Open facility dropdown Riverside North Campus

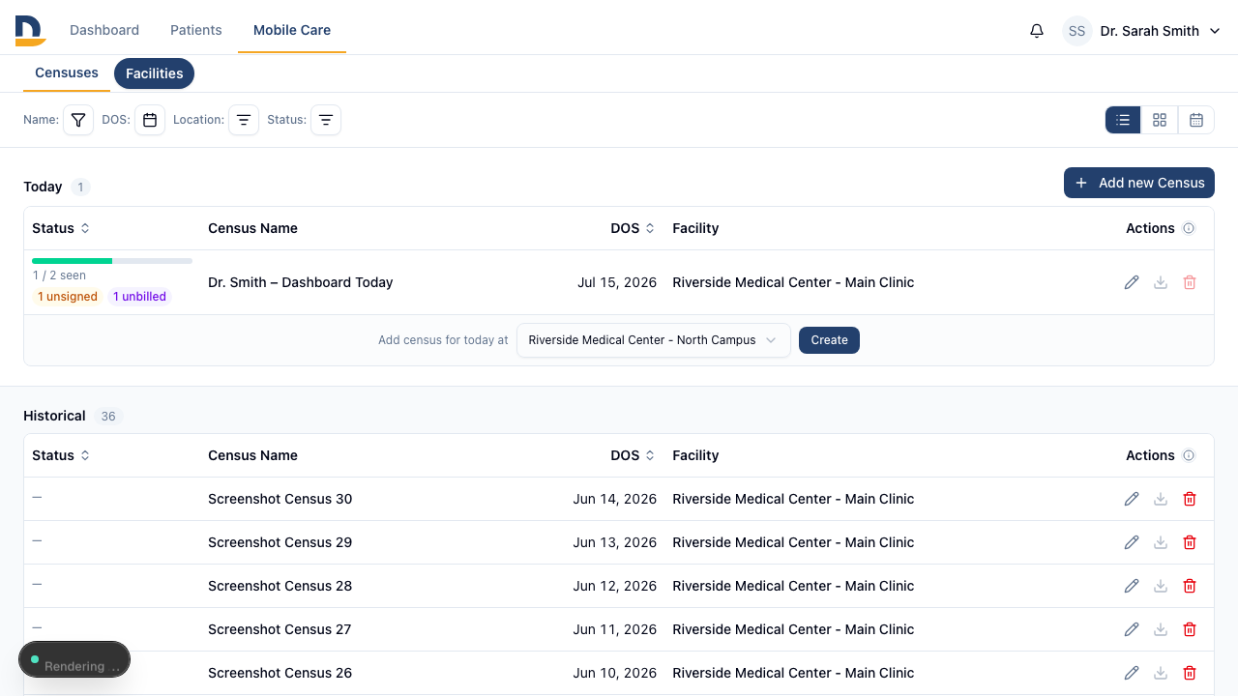tap(654, 340)
